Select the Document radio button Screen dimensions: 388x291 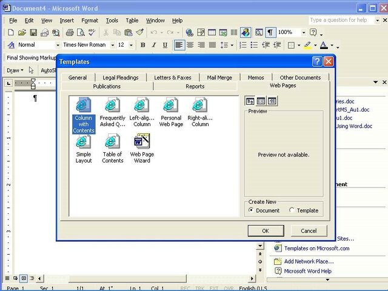pos(251,210)
